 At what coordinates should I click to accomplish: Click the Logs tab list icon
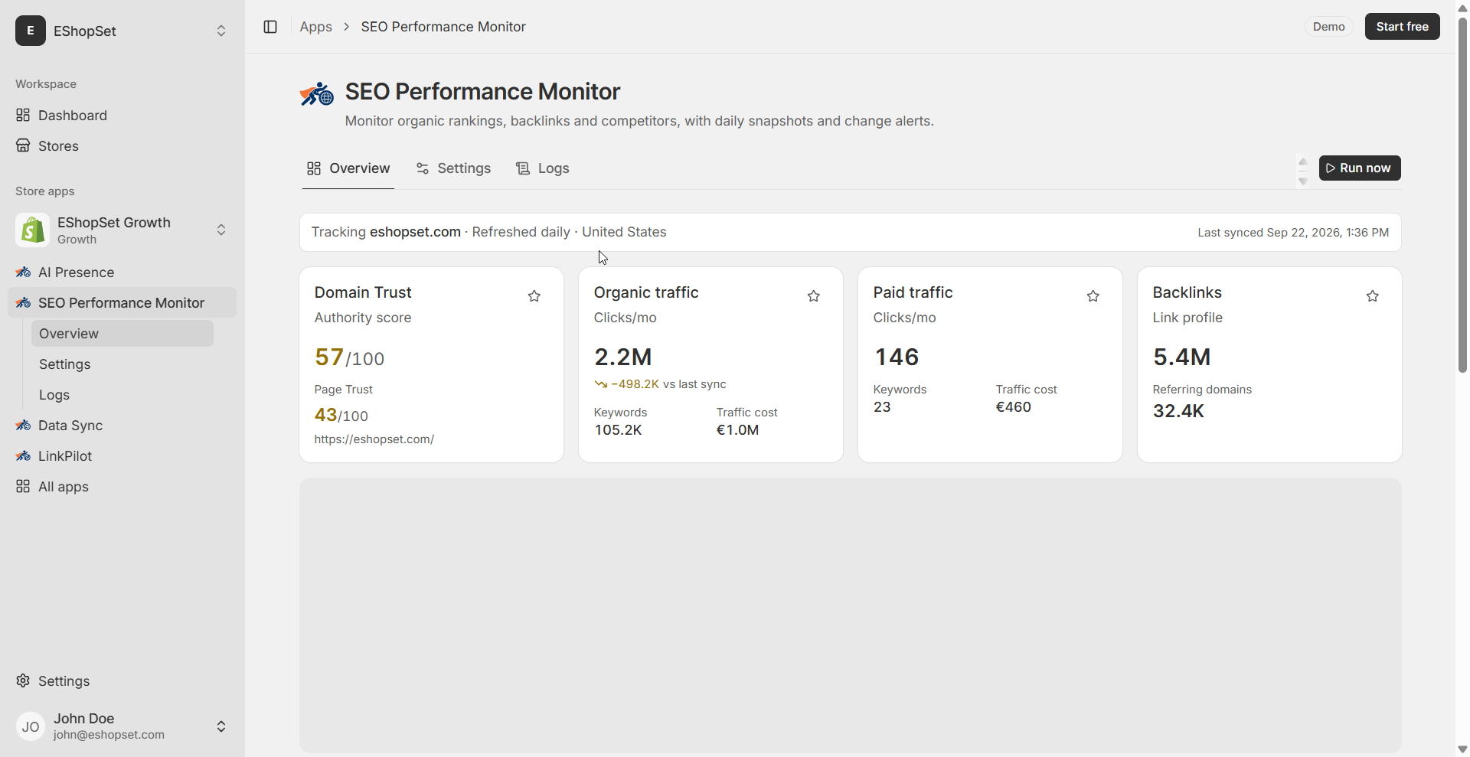click(523, 168)
